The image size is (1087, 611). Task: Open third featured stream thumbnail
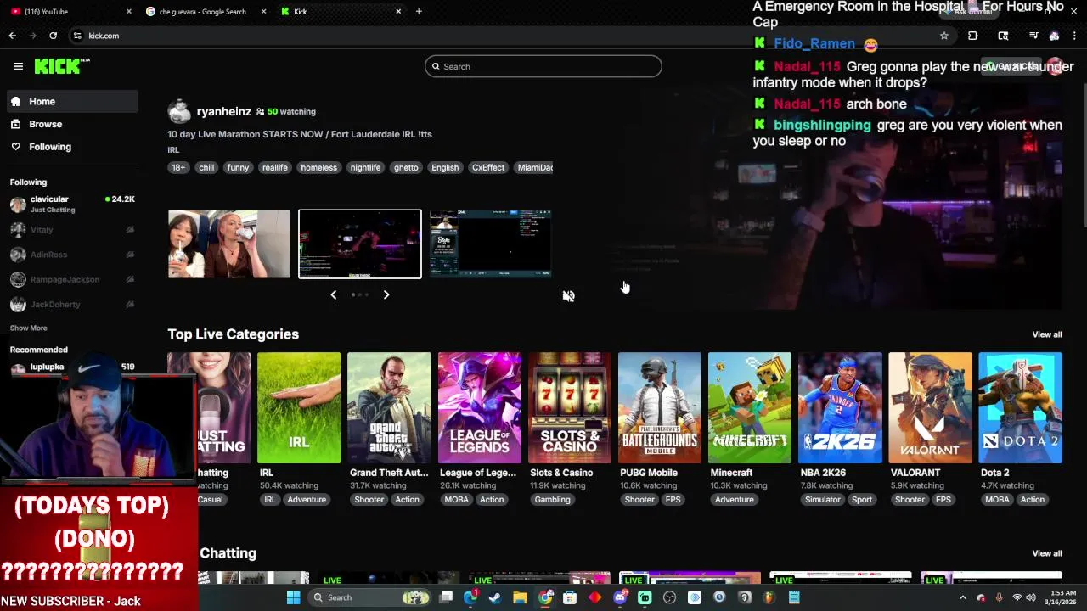(491, 244)
